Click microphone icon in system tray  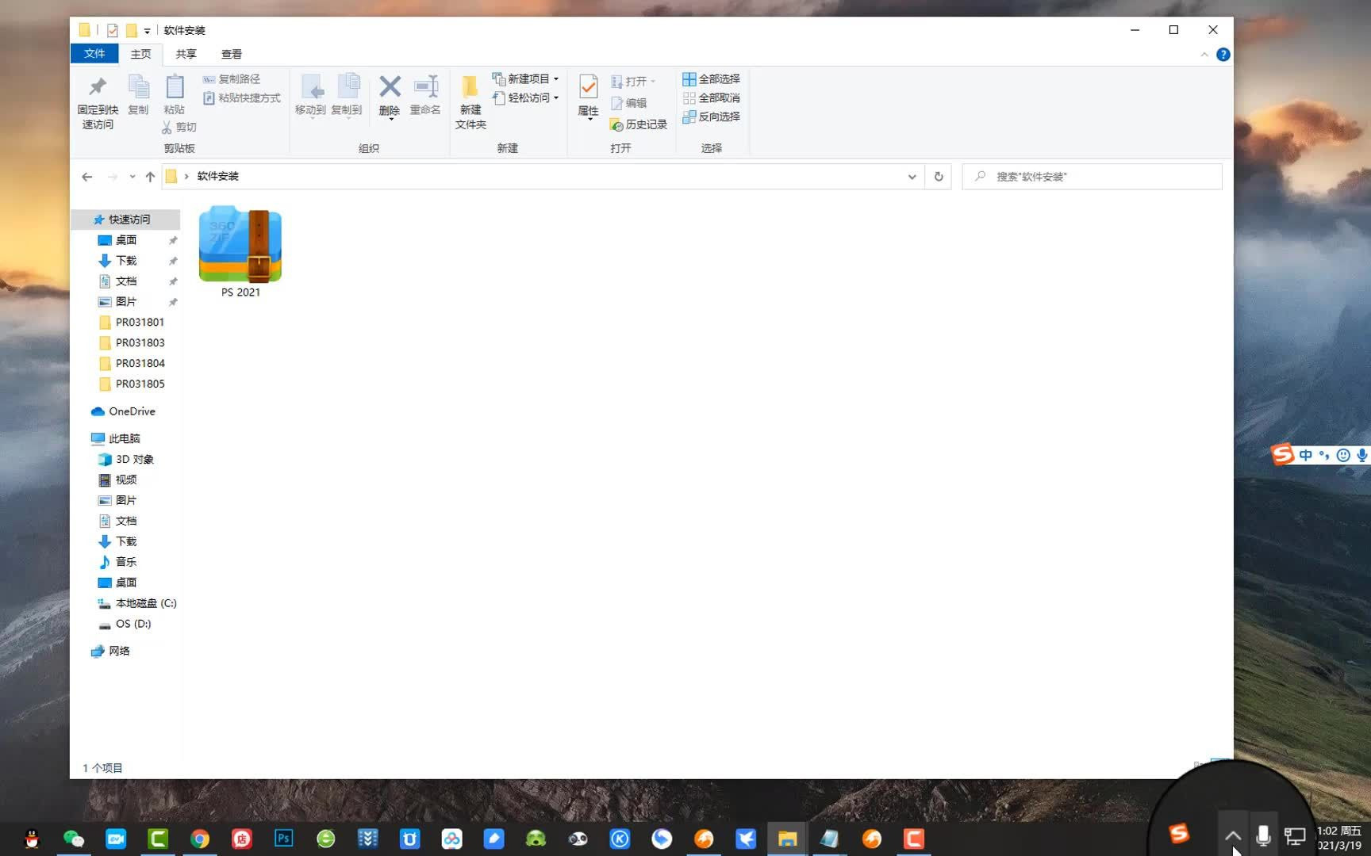pos(1263,836)
